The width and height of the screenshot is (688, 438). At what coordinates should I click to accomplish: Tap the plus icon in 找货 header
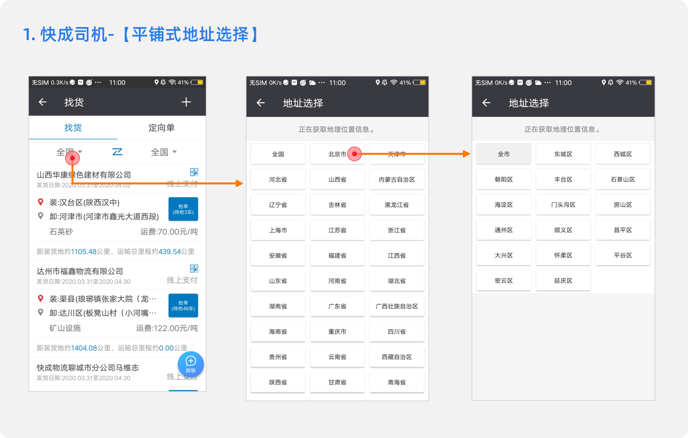186,102
